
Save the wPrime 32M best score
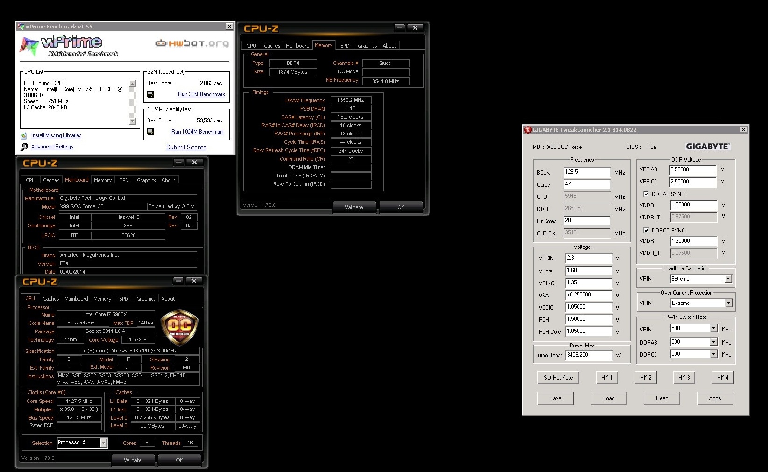click(150, 94)
